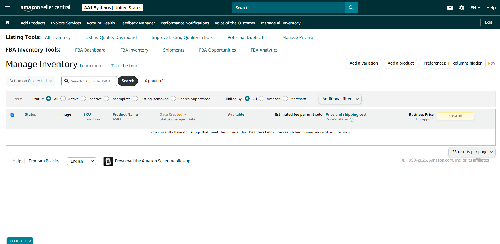Click the Amazon Seller mobile app icon

(108, 161)
